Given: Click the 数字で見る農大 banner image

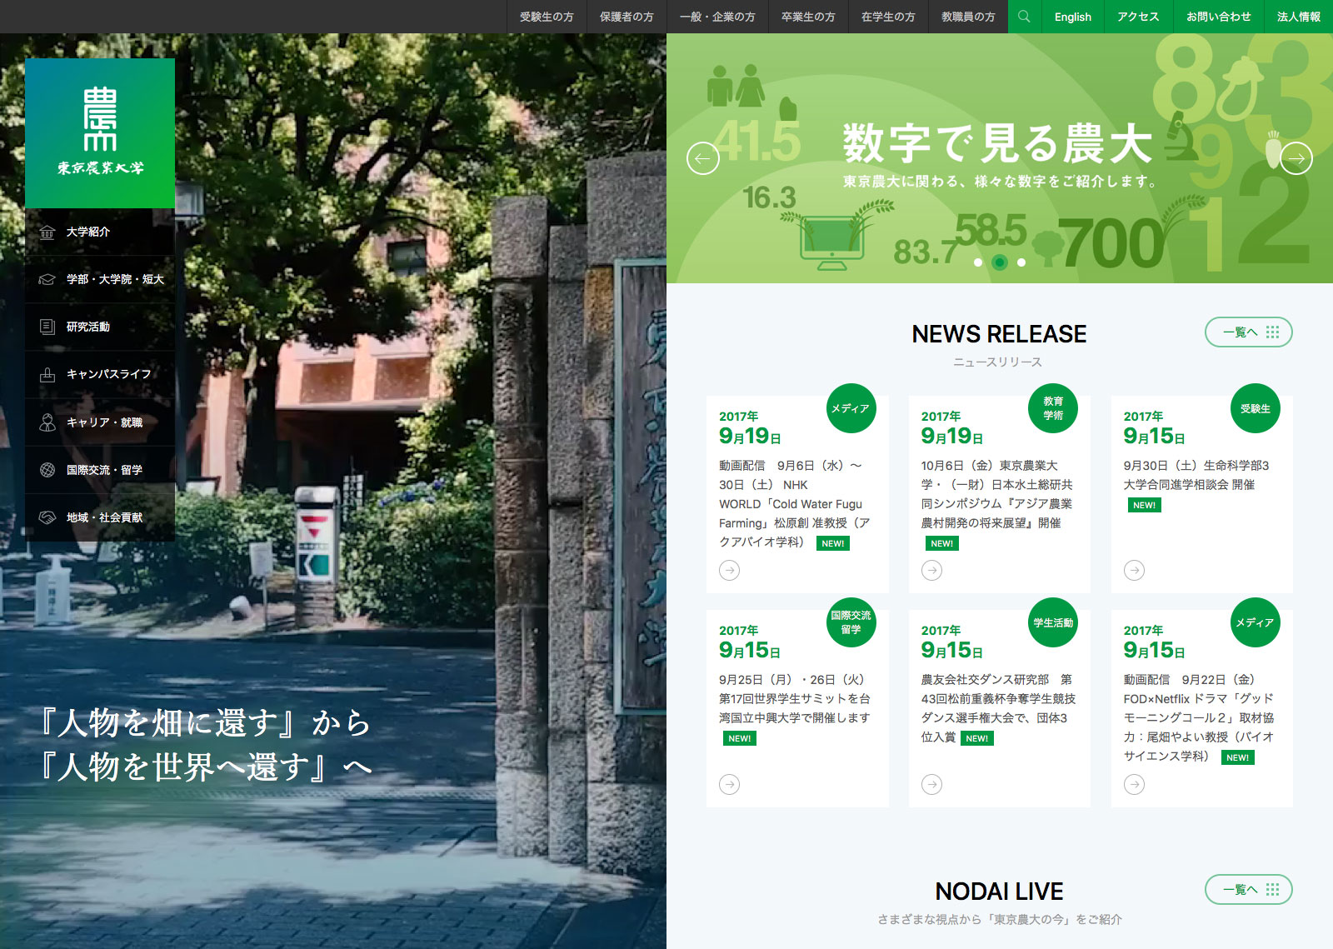Looking at the screenshot, I should 998,154.
